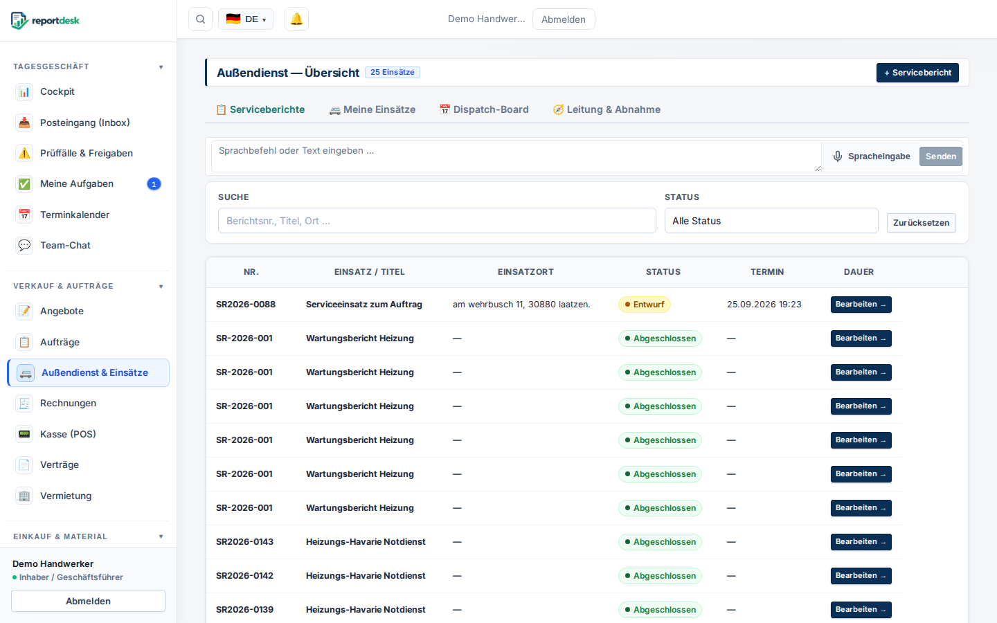The width and height of the screenshot is (997, 623).
Task: Click the Meine Aufgaben badge showing 1
Action: [x=154, y=183]
